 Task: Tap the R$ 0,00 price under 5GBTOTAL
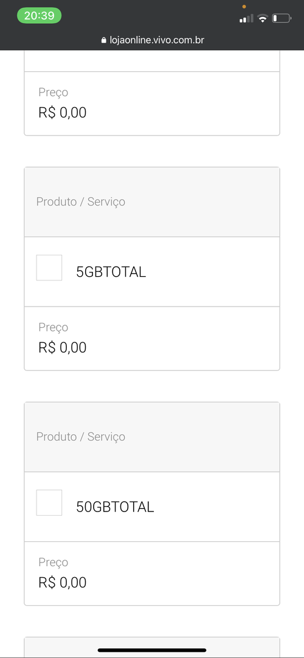click(x=63, y=347)
